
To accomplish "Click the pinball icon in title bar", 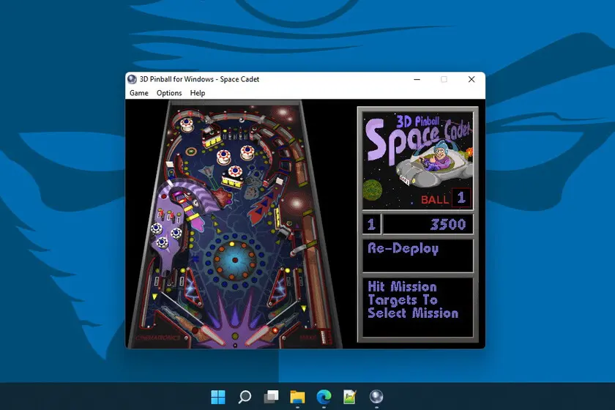I will click(133, 79).
